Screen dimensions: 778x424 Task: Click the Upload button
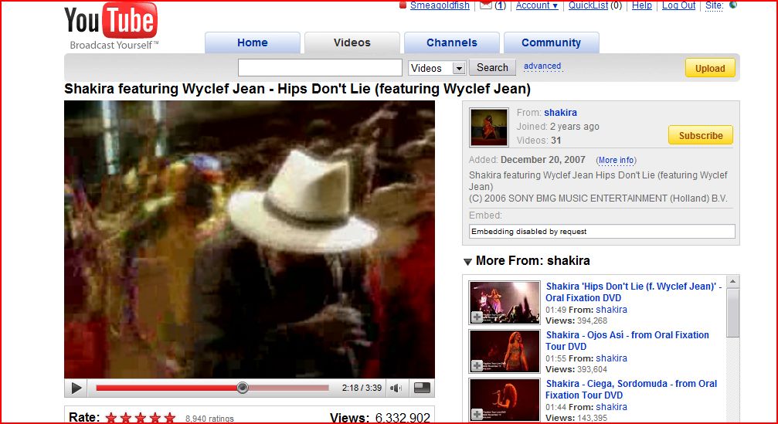710,69
